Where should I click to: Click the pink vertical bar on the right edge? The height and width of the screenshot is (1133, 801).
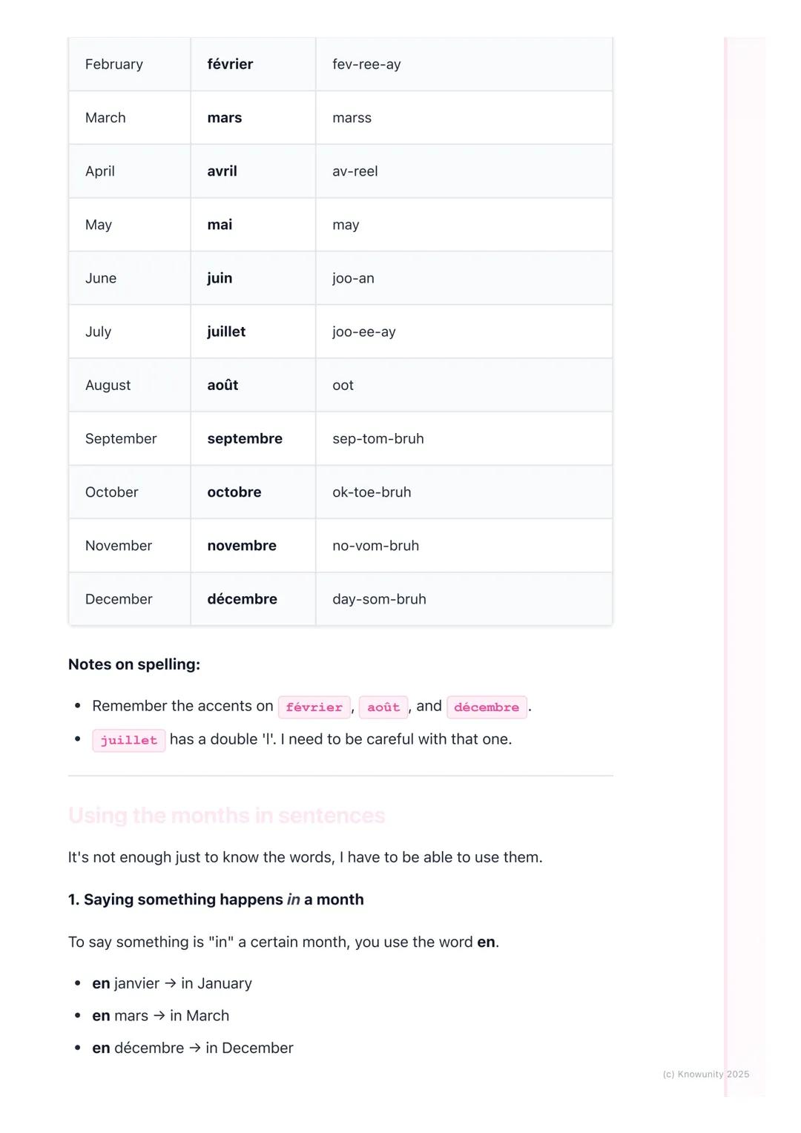pyautogui.click(x=726, y=564)
